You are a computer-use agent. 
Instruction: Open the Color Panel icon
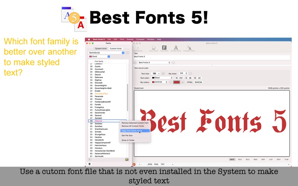(x=153, y=48)
